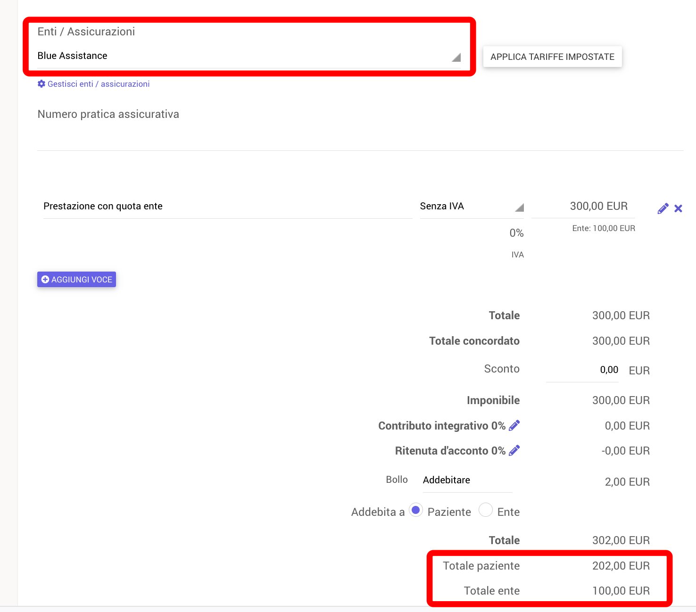The image size is (696, 612).
Task: Click the 0% IVA value
Action: 516,233
